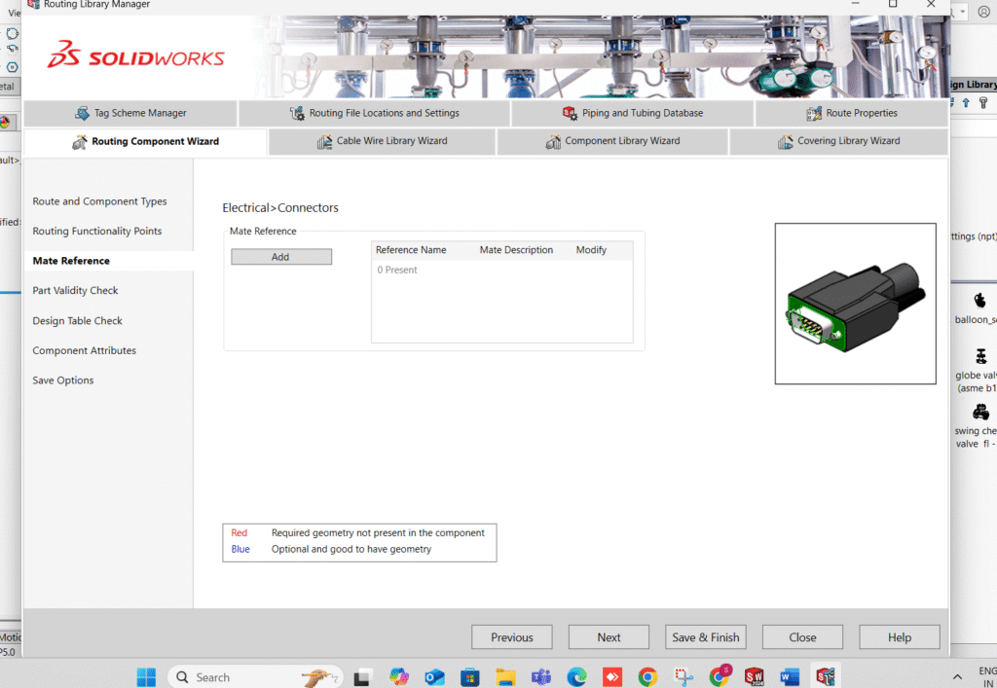Click the Route Properties tab icon
The height and width of the screenshot is (688, 997).
[815, 113]
